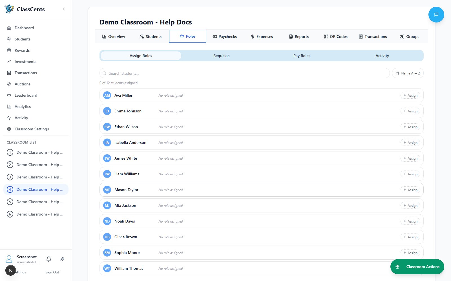Image resolution: width=451 pixels, height=281 pixels.
Task: Open Students in the left sidebar
Action: [x=36, y=39]
